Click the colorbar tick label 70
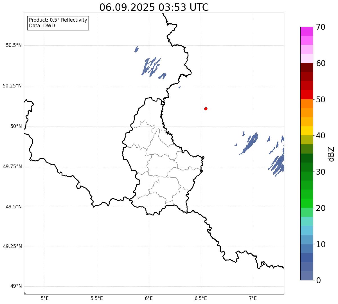Viewport: 338px width, 304px height. click(x=321, y=27)
